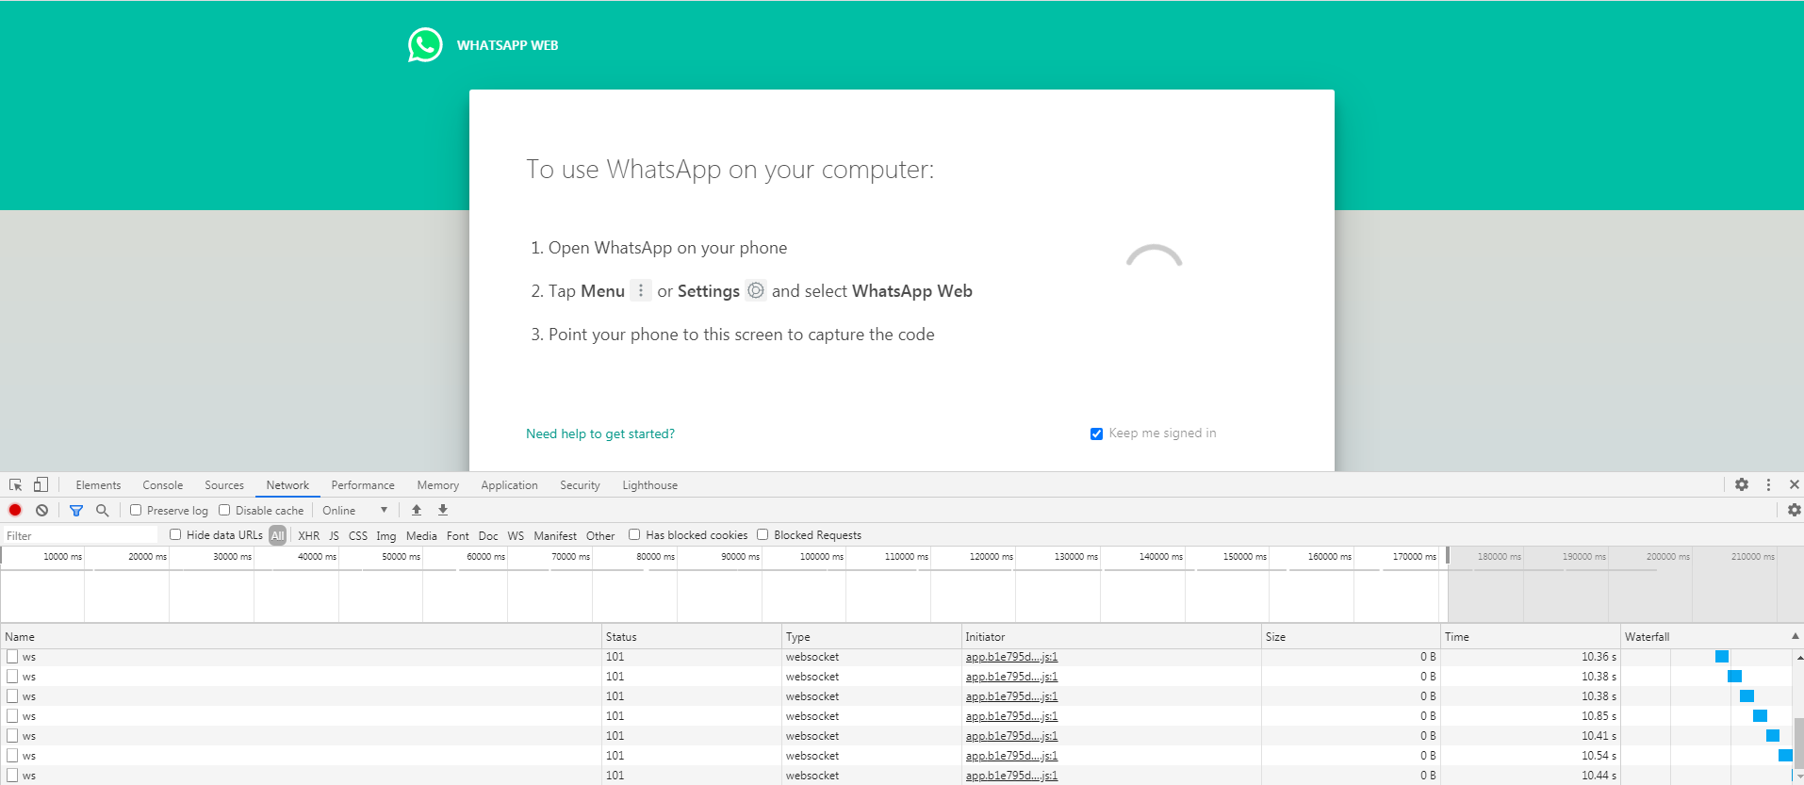Image resolution: width=1804 pixels, height=785 pixels.
Task: Open initiator link in 10.36 s row
Action: pyautogui.click(x=1011, y=657)
